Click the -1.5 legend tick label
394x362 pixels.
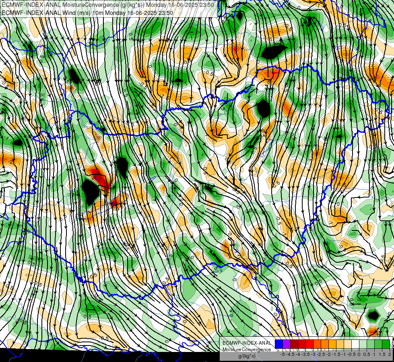pyautogui.click(x=336, y=354)
